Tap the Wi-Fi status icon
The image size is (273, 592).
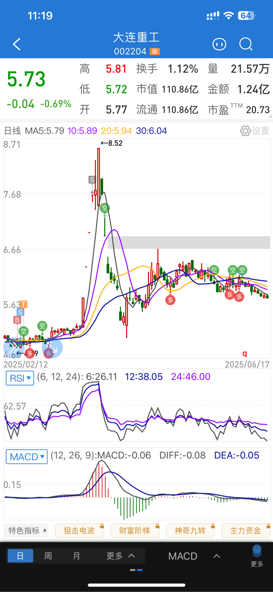click(229, 16)
